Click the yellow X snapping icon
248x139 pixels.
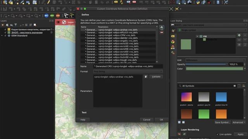pos(177,9)
